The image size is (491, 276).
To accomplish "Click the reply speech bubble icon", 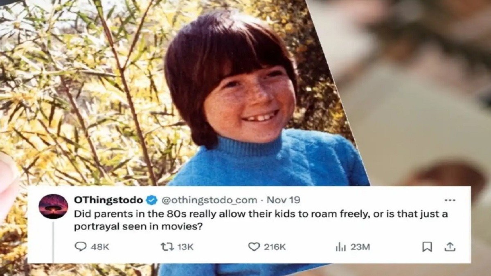I will (81, 247).
